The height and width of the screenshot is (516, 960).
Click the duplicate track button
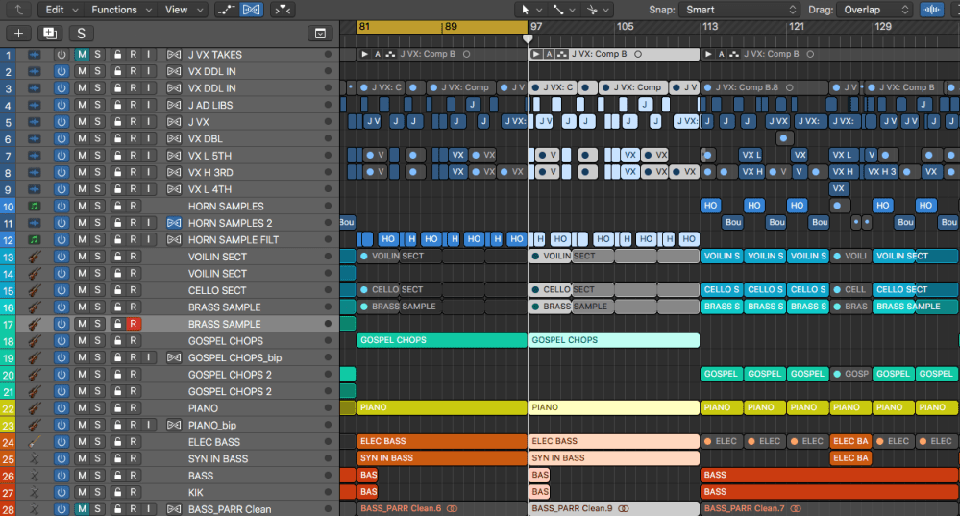click(x=49, y=34)
